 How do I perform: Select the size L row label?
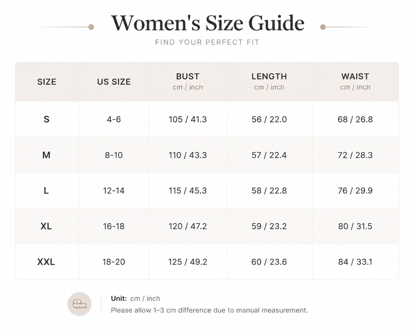tap(46, 191)
